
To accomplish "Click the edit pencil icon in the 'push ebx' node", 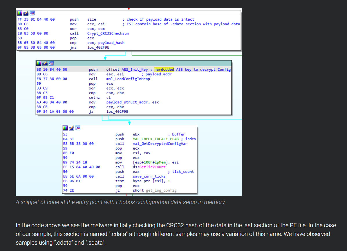I will click(x=71, y=128).
